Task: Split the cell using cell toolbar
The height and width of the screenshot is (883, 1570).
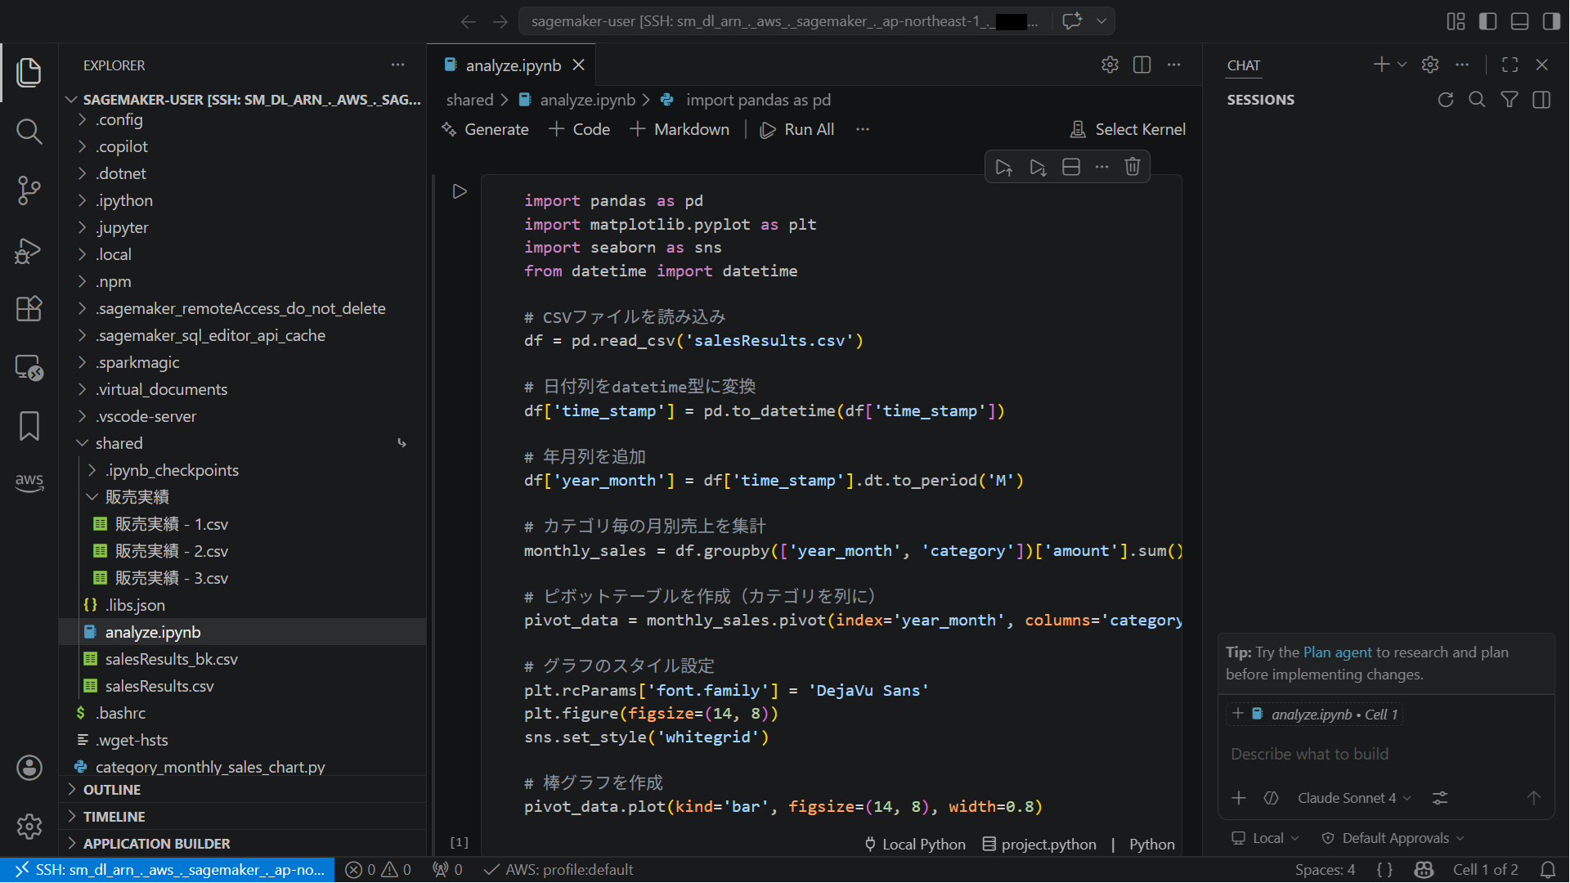Action: click(x=1071, y=168)
